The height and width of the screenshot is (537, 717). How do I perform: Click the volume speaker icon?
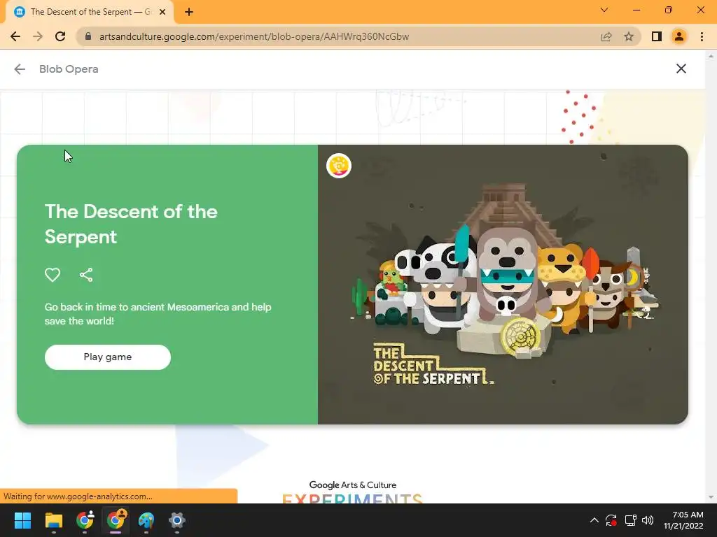pos(648,520)
